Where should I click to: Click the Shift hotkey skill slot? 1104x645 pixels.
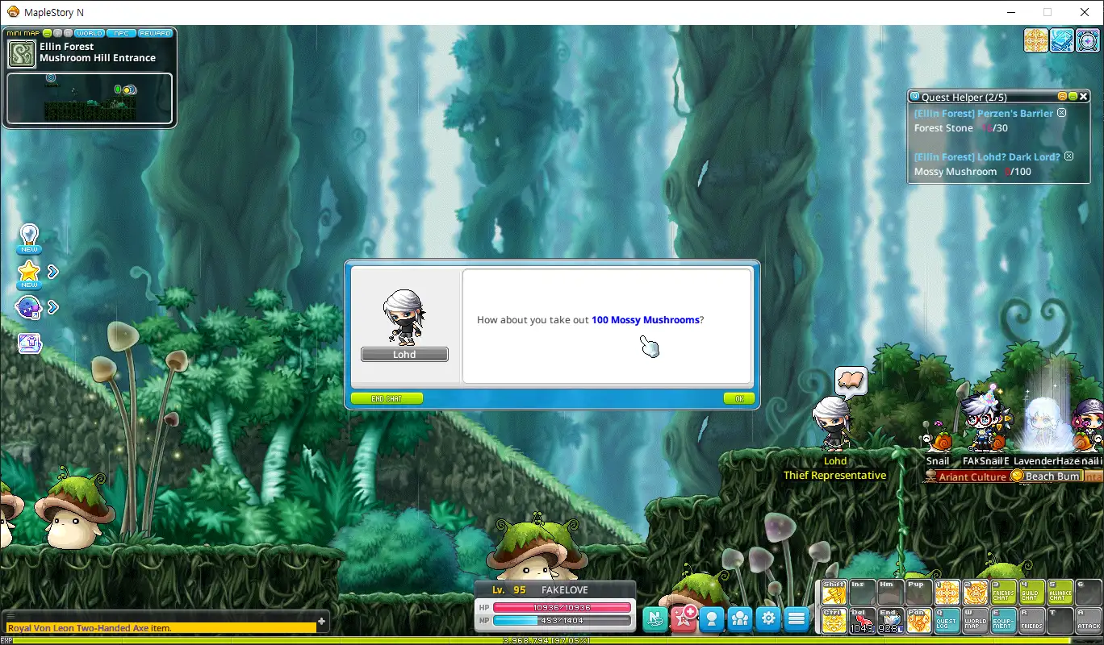(834, 593)
